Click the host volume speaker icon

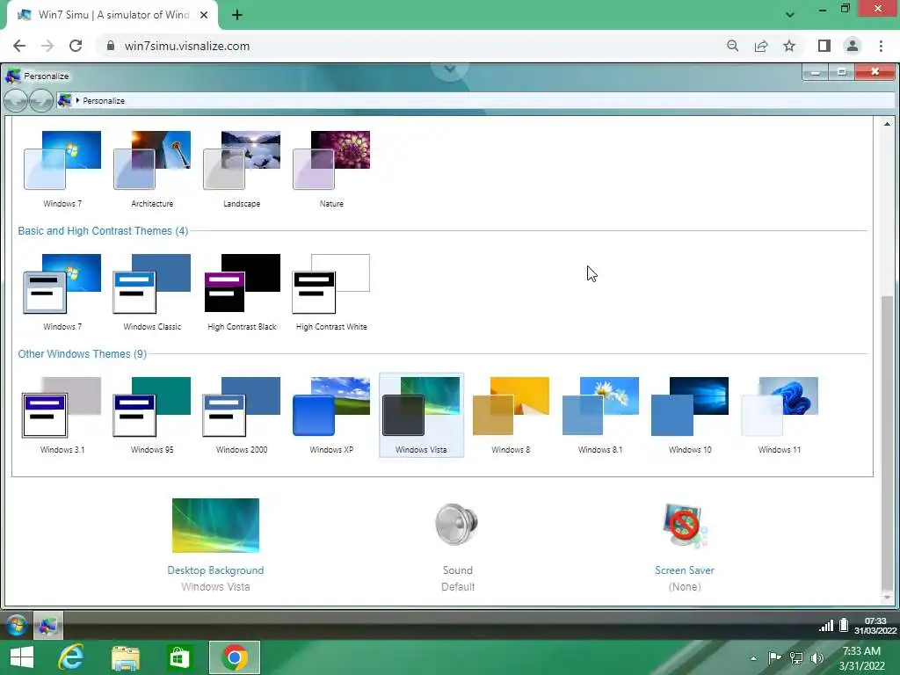pyautogui.click(x=817, y=658)
